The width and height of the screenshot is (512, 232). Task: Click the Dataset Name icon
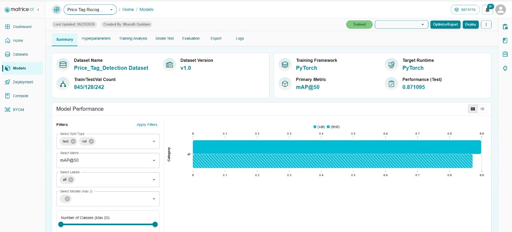point(63,64)
